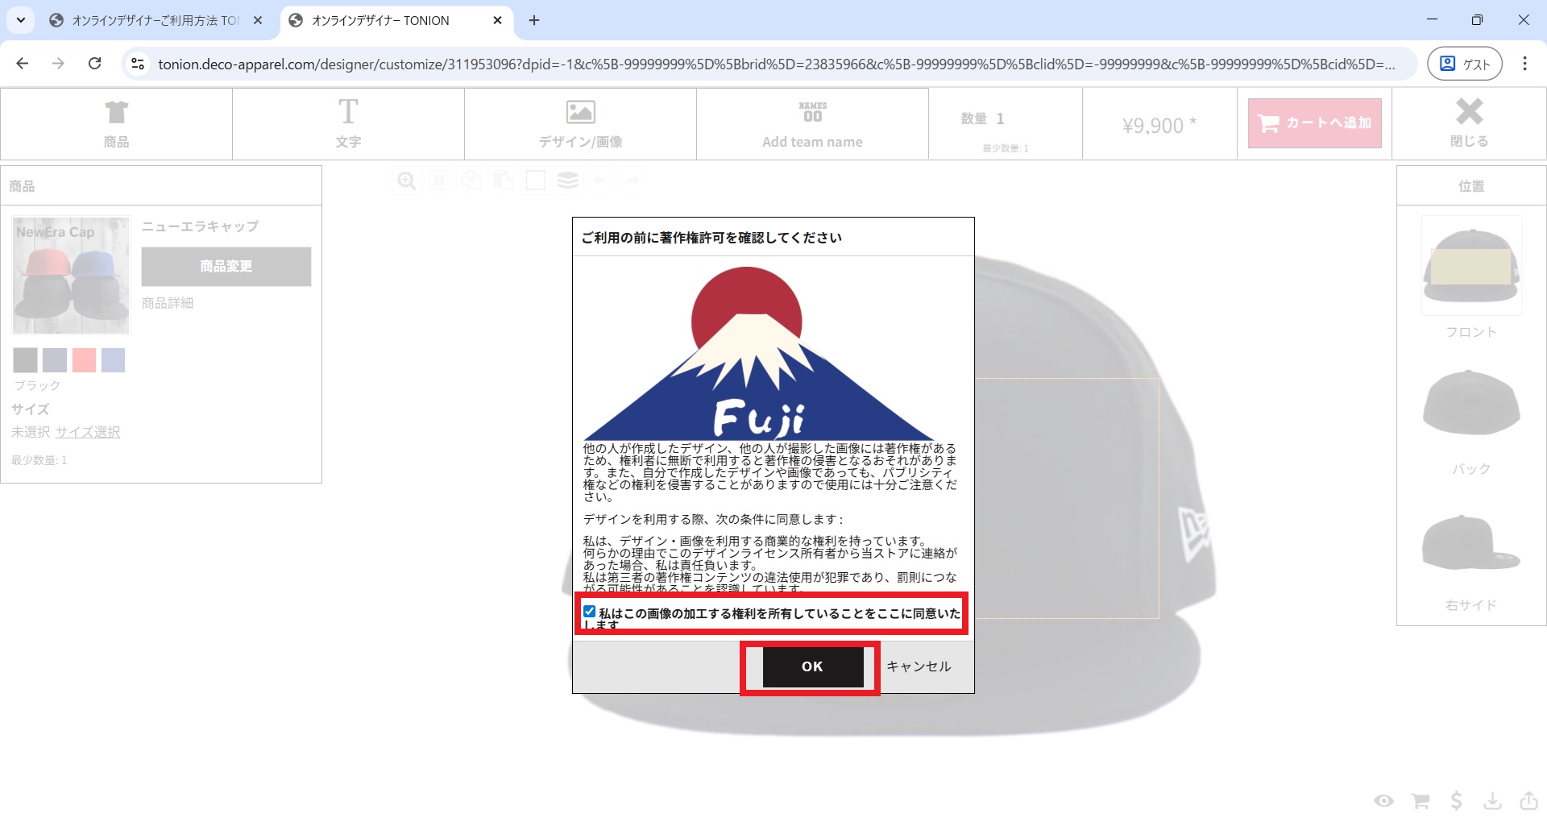Image resolution: width=1547 pixels, height=822 pixels.
Task: Click the site information icon in address bar
Action: (x=138, y=64)
